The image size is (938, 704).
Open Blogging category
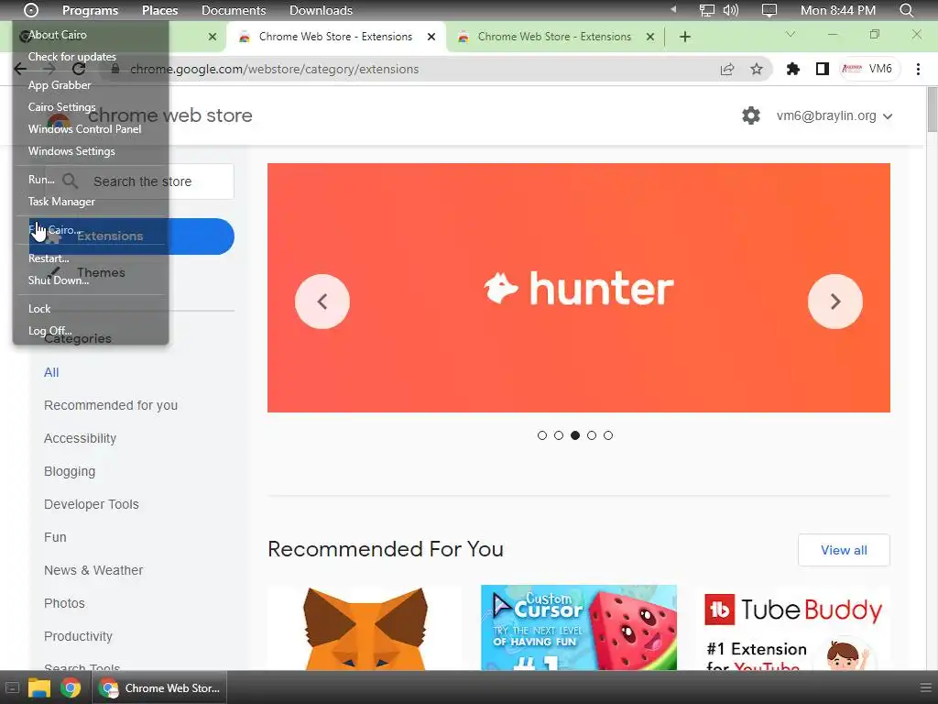click(x=70, y=471)
